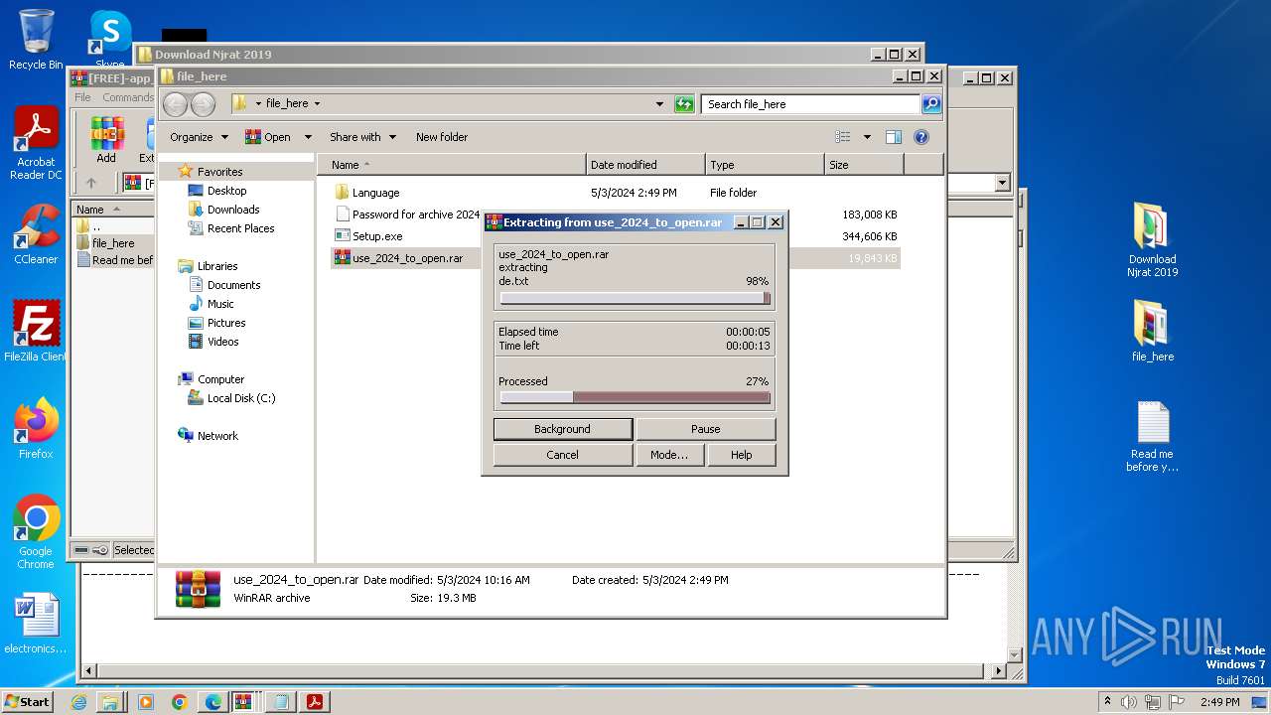The height and width of the screenshot is (715, 1271).
Task: Select Password for archive 2024 file
Action: click(407, 214)
